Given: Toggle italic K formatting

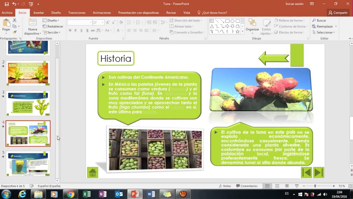Looking at the screenshot, I should [x=76, y=30].
